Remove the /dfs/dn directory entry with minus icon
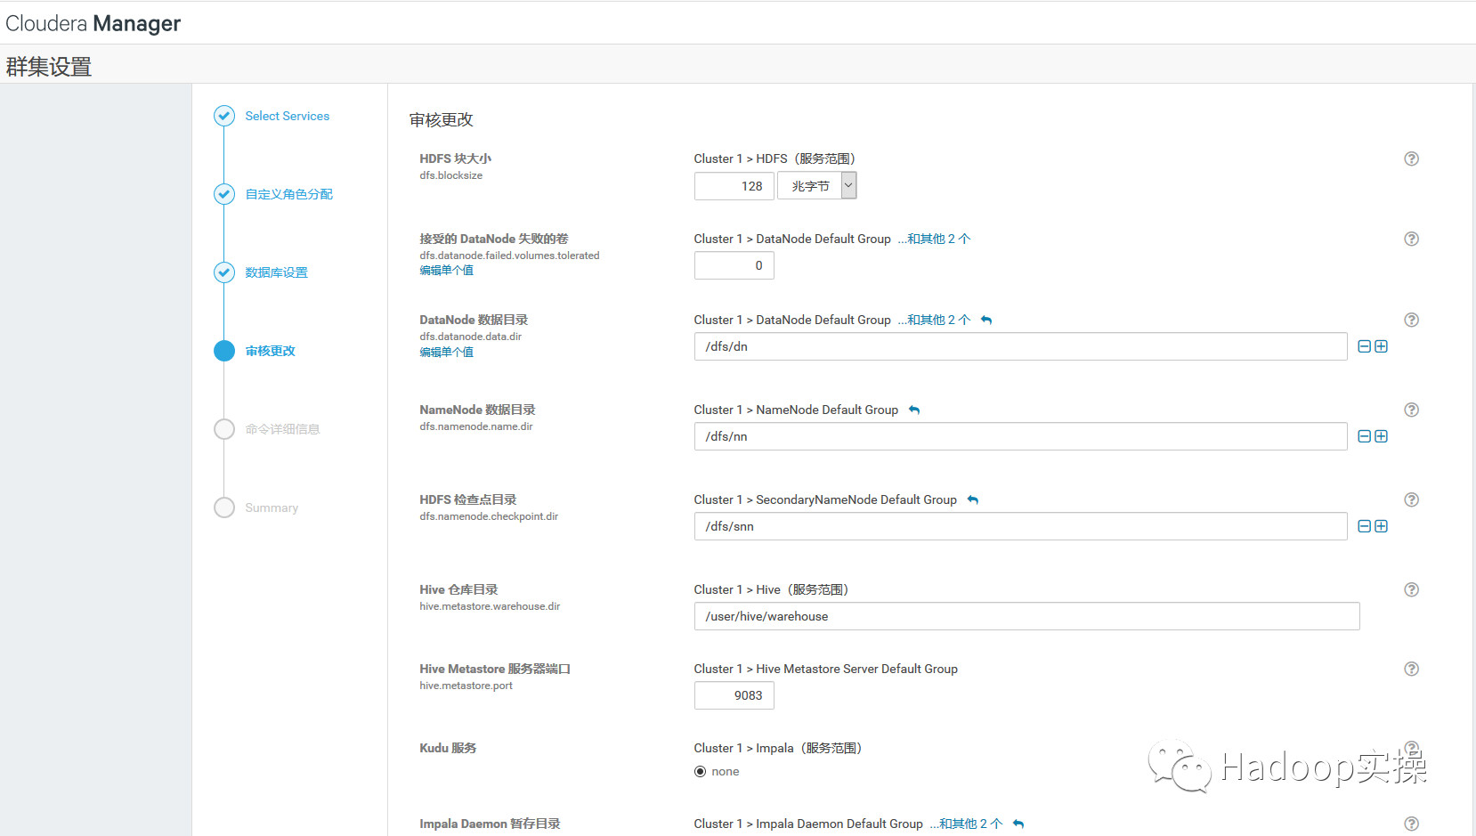This screenshot has height=836, width=1476. [1364, 346]
